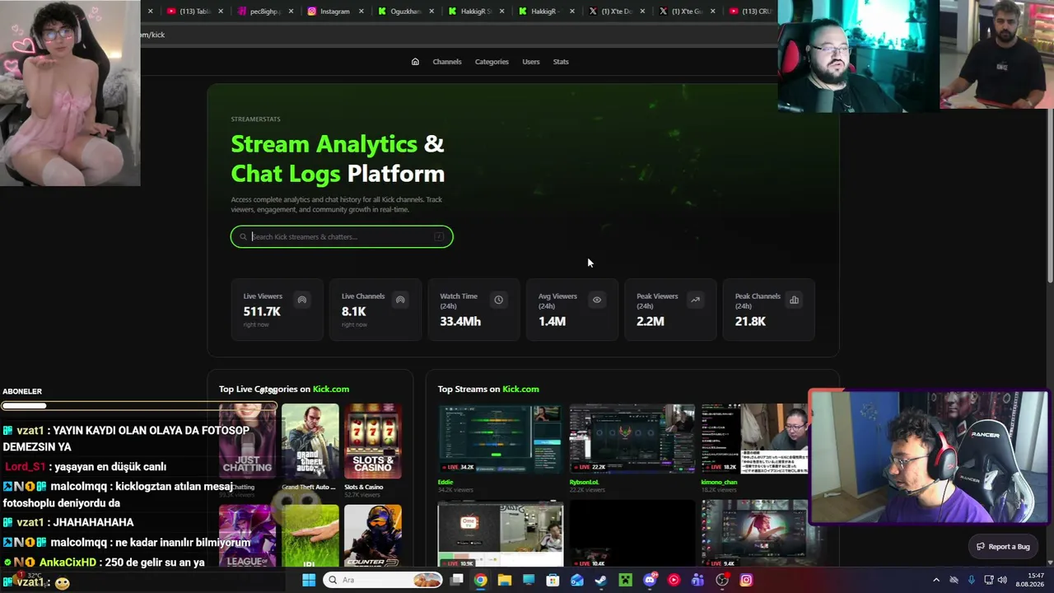
Task: Click the Eddie streamer name link
Action: pos(445,482)
